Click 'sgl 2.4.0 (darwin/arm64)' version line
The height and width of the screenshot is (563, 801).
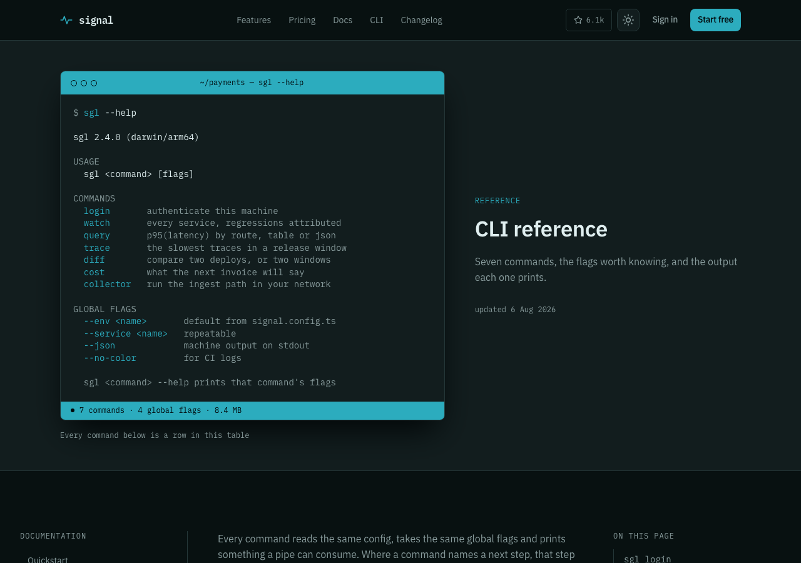coord(136,138)
